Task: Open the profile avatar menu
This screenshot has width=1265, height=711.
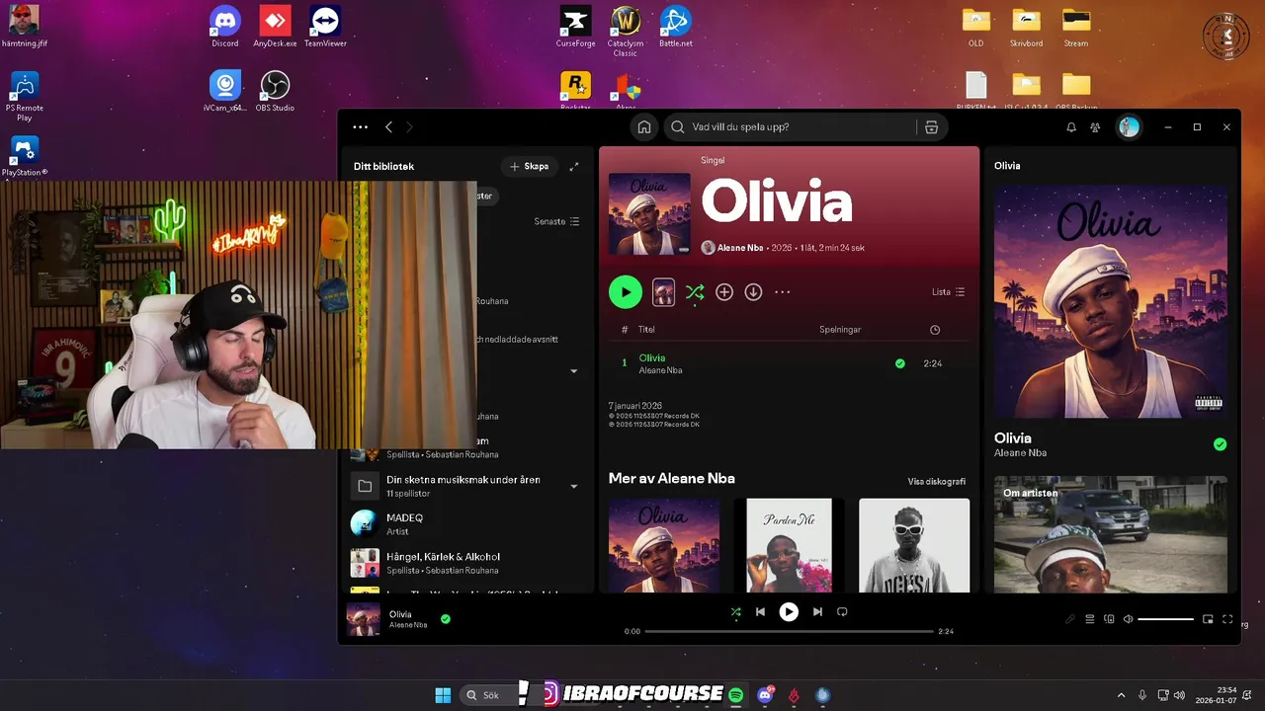Action: [x=1129, y=127]
